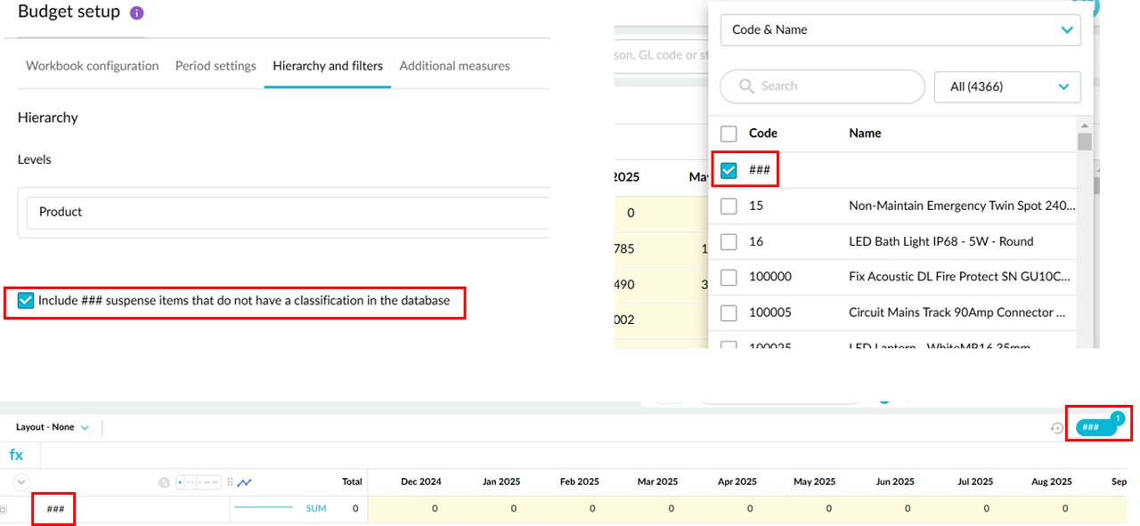The width and height of the screenshot is (1140, 526).
Task: Click the drag handle dots icon in header
Action: coord(230,481)
